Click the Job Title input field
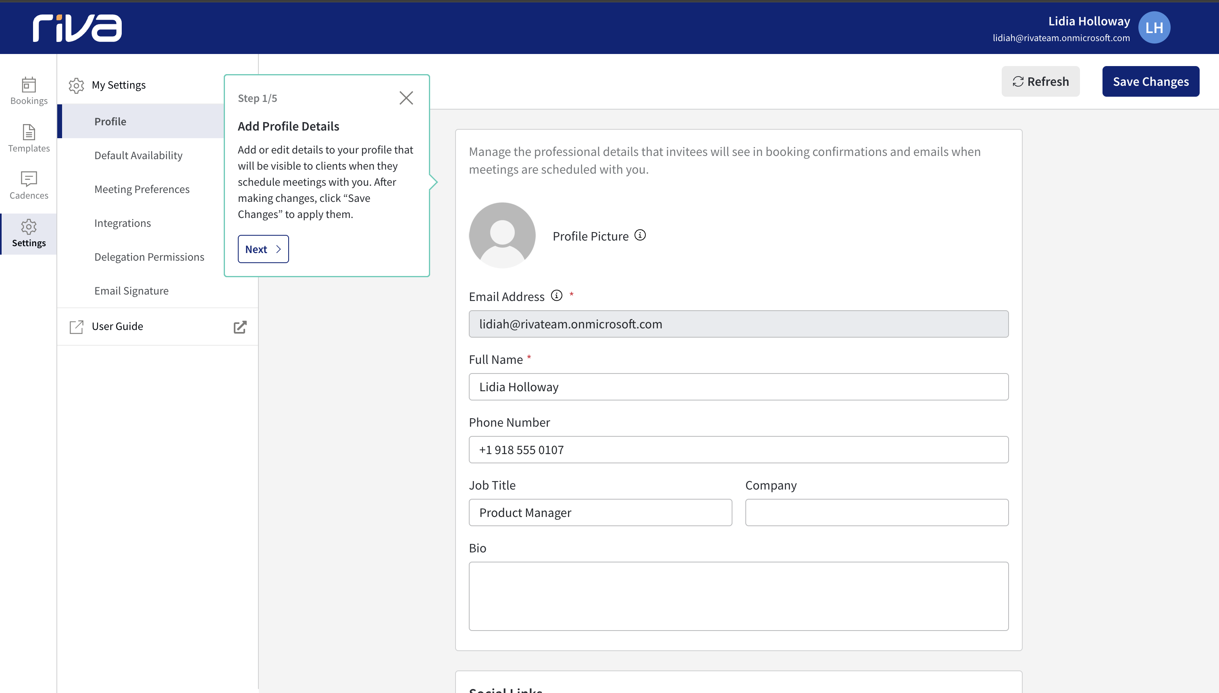 (x=601, y=512)
